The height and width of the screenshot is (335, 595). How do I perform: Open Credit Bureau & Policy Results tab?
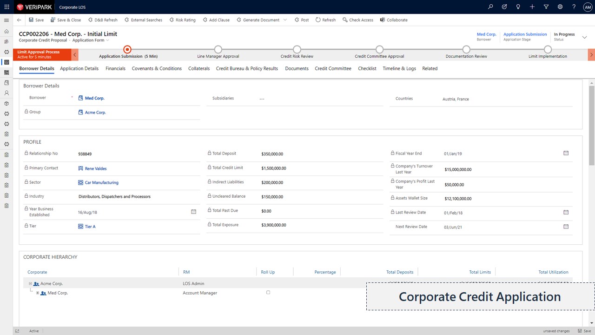247,68
